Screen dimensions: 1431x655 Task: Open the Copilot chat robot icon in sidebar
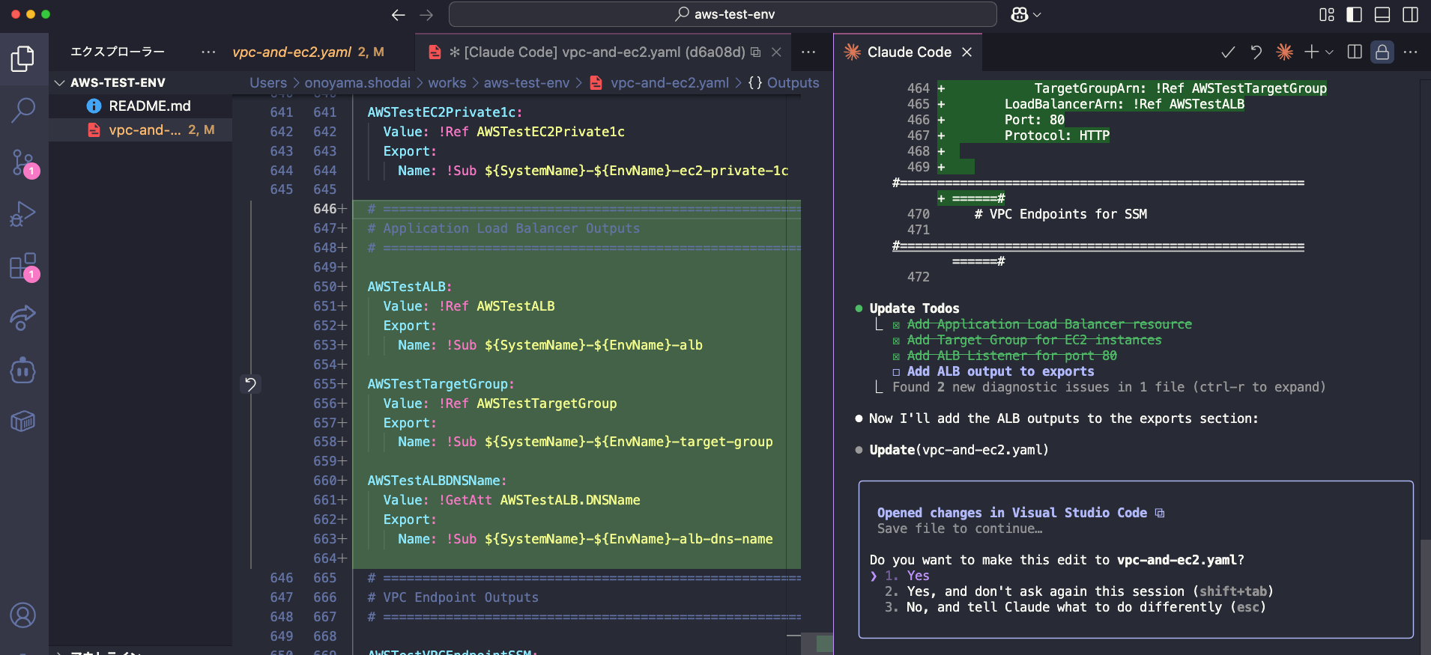click(x=23, y=370)
